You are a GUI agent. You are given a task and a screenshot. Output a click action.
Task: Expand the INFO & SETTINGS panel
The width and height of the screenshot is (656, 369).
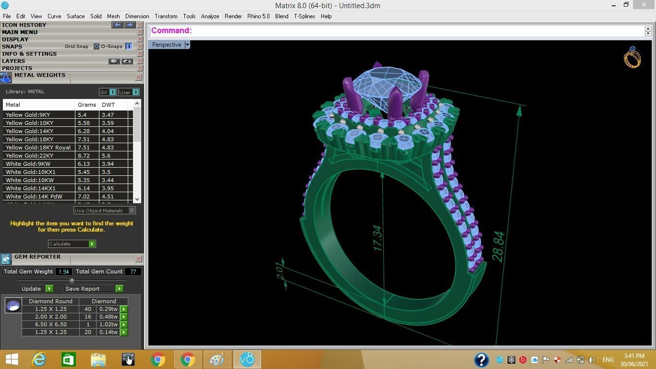click(29, 54)
